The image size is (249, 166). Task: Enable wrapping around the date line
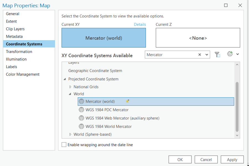[64, 144]
